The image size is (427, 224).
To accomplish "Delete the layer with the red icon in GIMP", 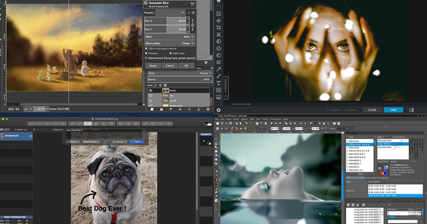I will click(x=208, y=109).
